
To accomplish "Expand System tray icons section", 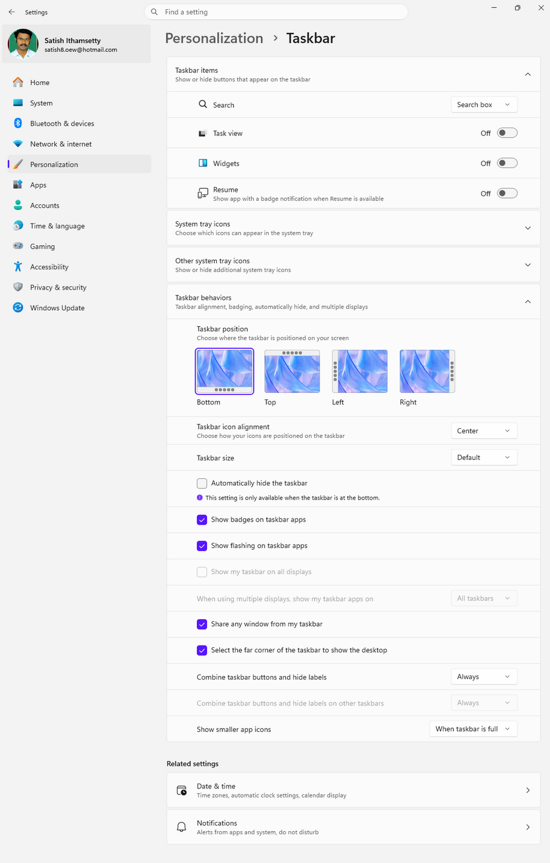I will pyautogui.click(x=528, y=228).
